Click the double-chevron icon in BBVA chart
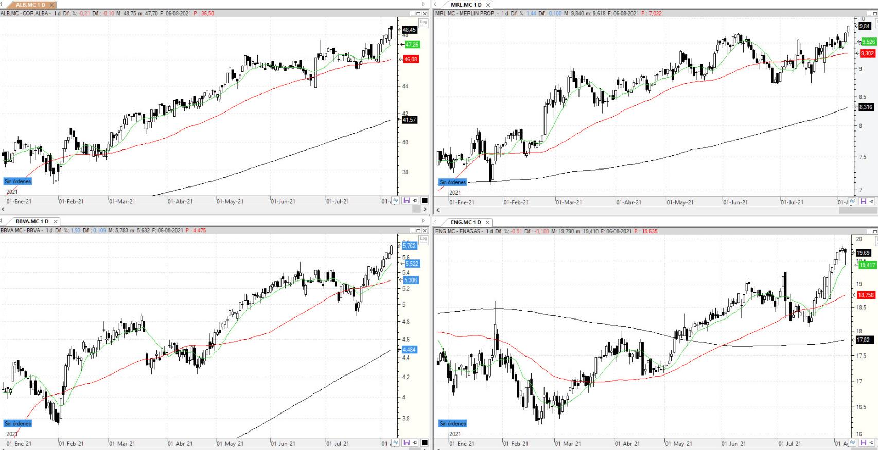 [x=395, y=442]
